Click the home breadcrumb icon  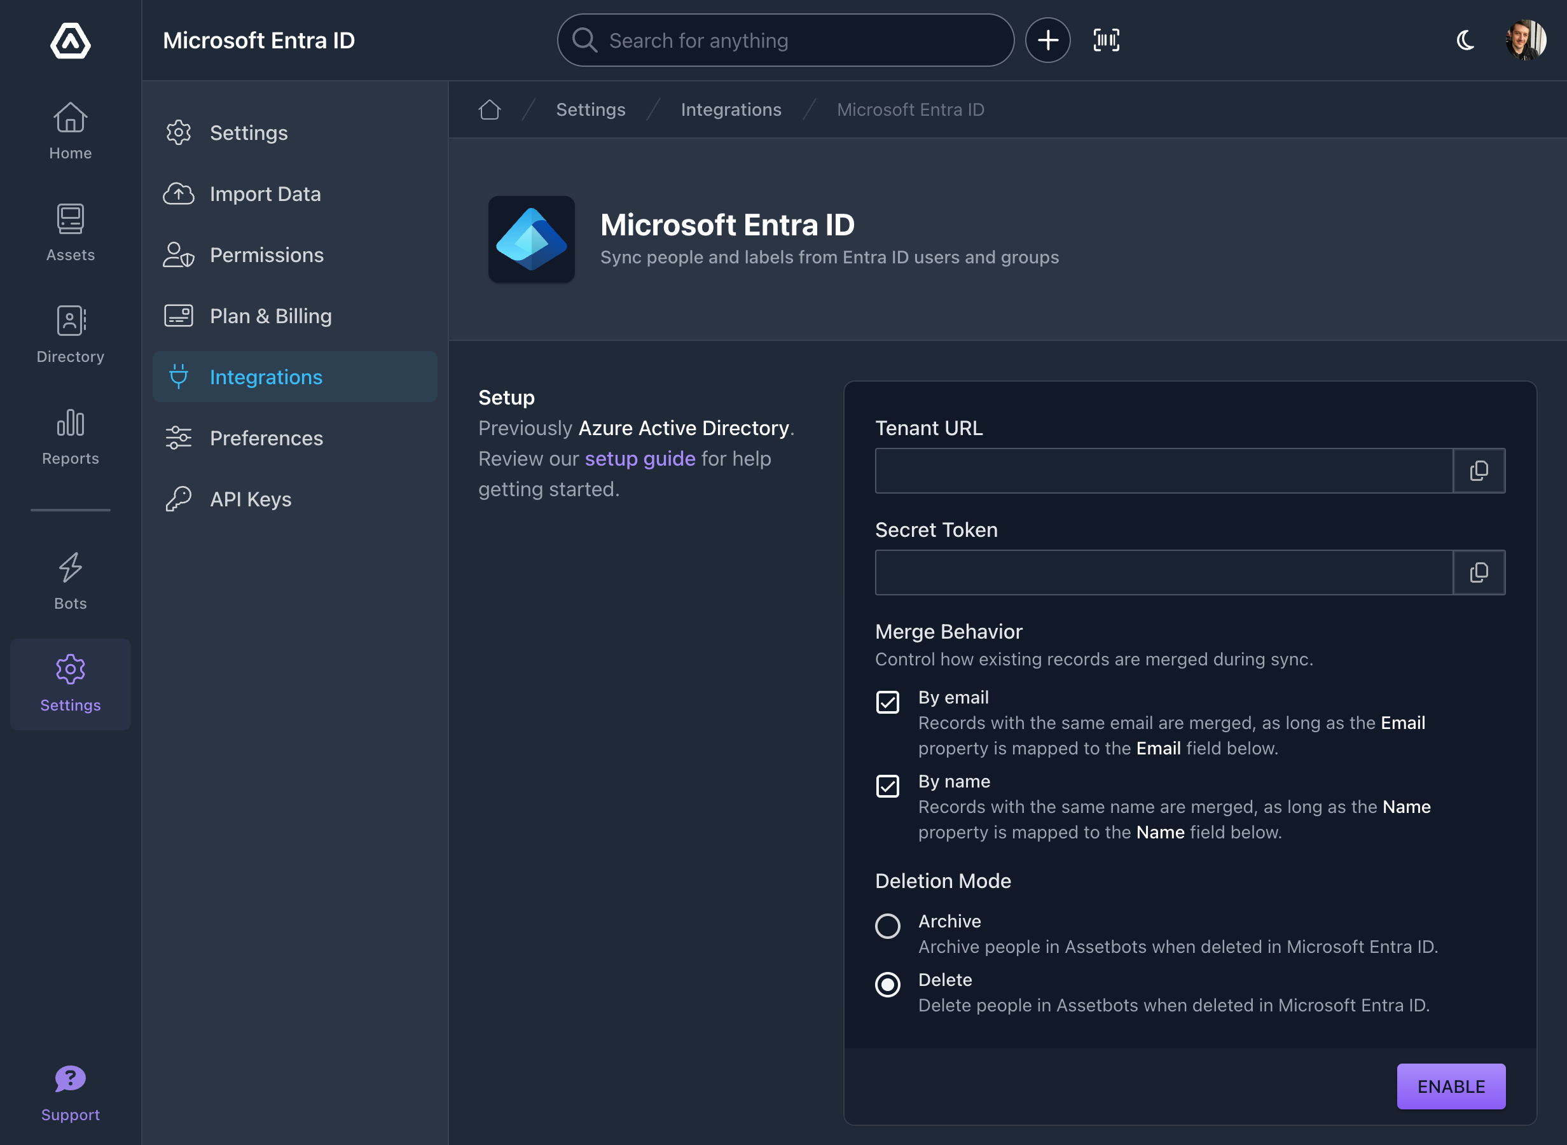point(489,109)
